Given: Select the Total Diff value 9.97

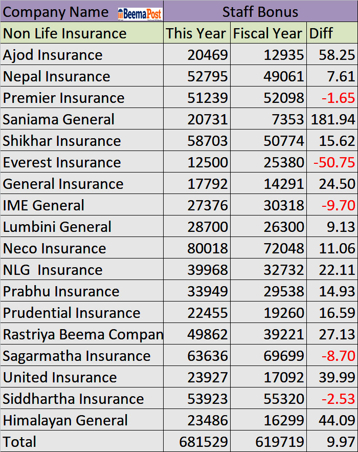Looking at the screenshot, I should [342, 442].
